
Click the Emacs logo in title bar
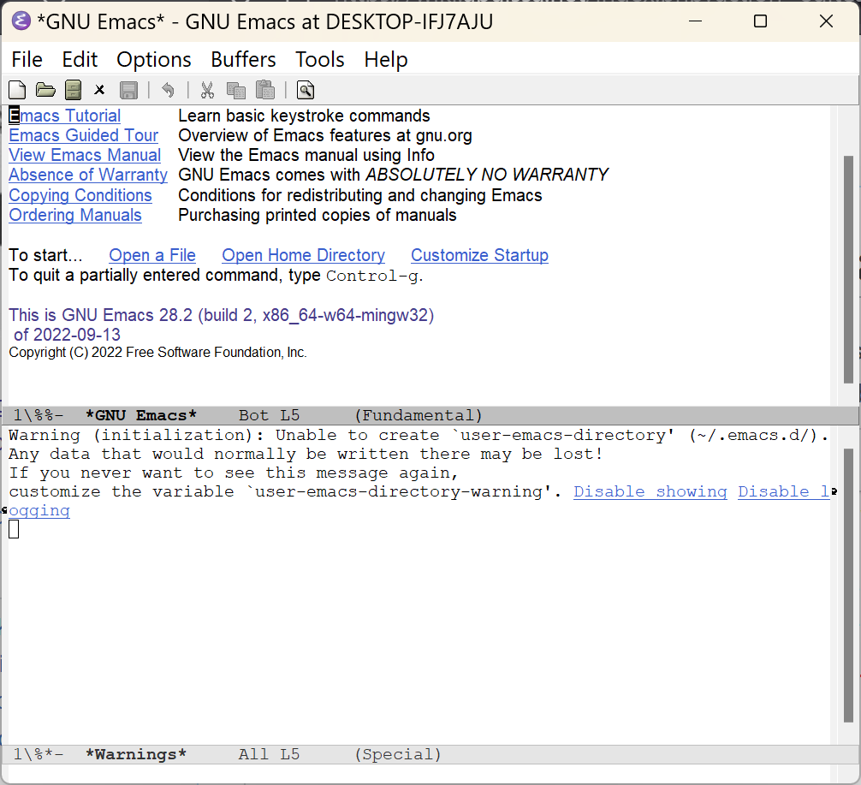(x=21, y=21)
